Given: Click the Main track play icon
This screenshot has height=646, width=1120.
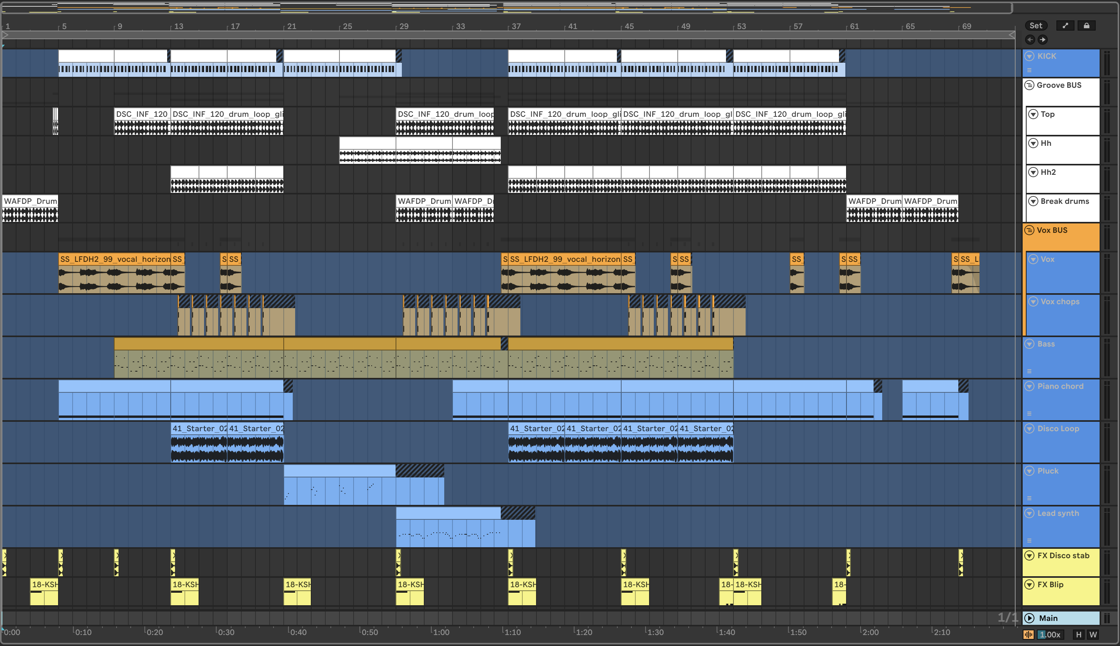Looking at the screenshot, I should point(1029,618).
